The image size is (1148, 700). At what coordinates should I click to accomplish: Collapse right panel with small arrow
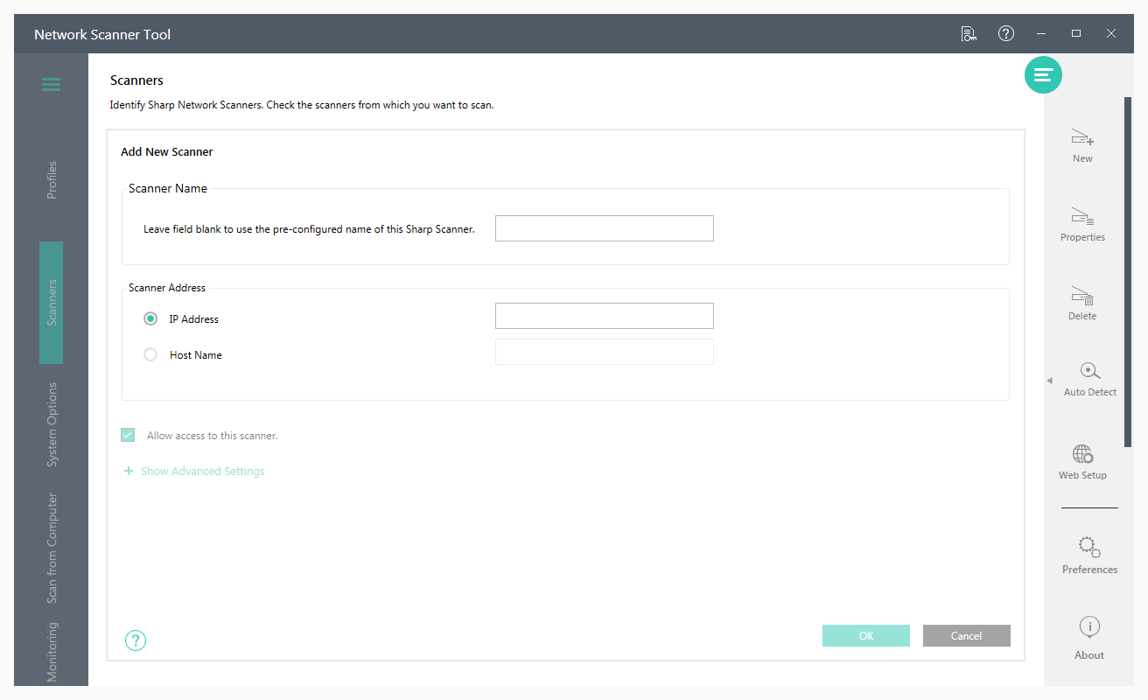1050,381
